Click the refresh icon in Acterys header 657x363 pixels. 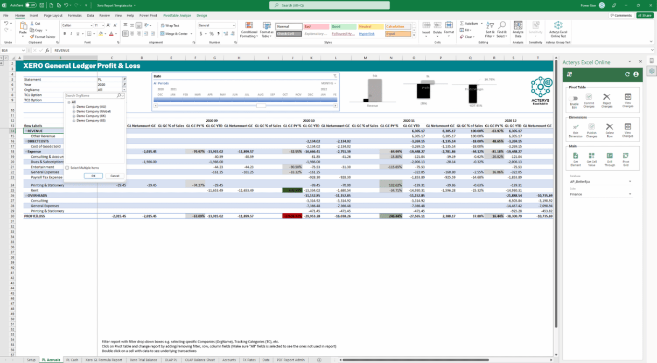[627, 74]
